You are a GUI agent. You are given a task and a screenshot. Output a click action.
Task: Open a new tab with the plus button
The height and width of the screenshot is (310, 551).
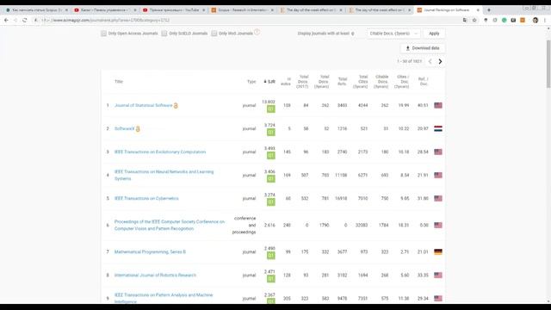tap(488, 10)
